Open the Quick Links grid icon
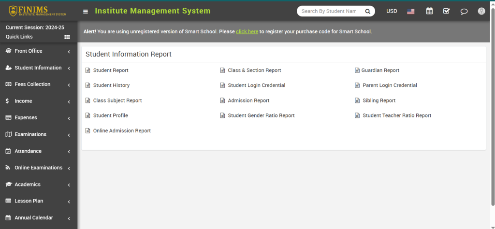Viewport: 495px width, 229px height. [x=67, y=37]
